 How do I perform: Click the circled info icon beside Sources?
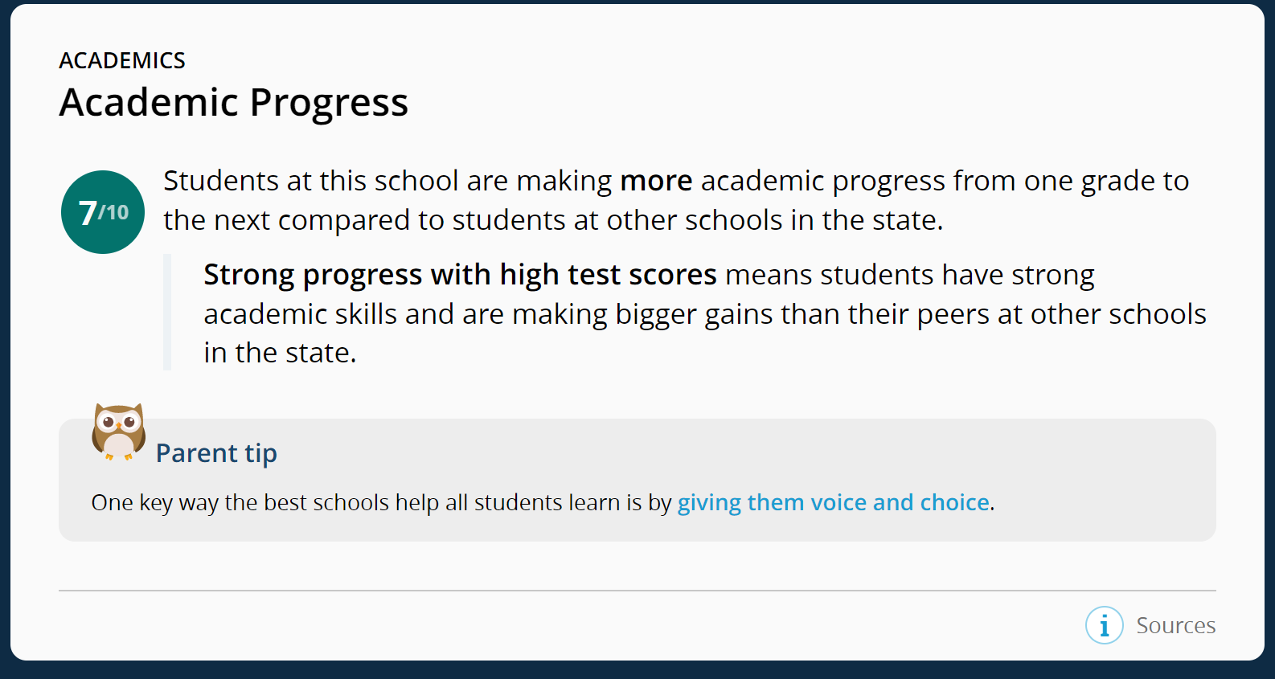point(1104,625)
